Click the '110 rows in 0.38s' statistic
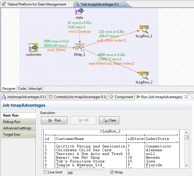This screenshot has height=176, width=194. coord(112,32)
